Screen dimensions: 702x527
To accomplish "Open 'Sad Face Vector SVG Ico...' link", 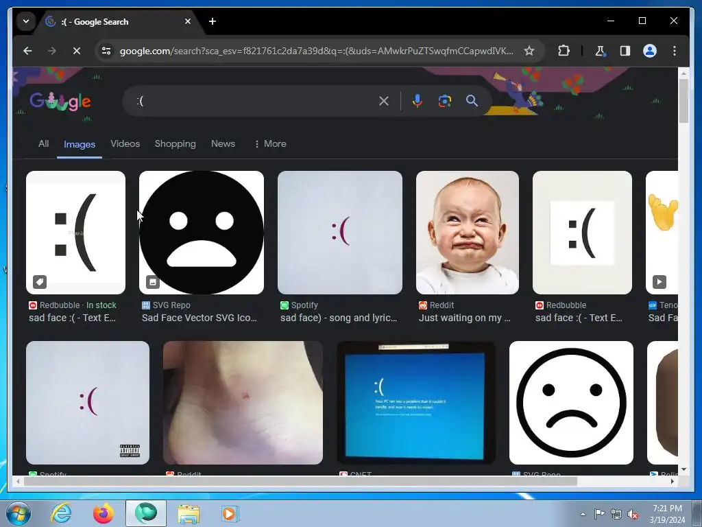I will pyautogui.click(x=199, y=318).
